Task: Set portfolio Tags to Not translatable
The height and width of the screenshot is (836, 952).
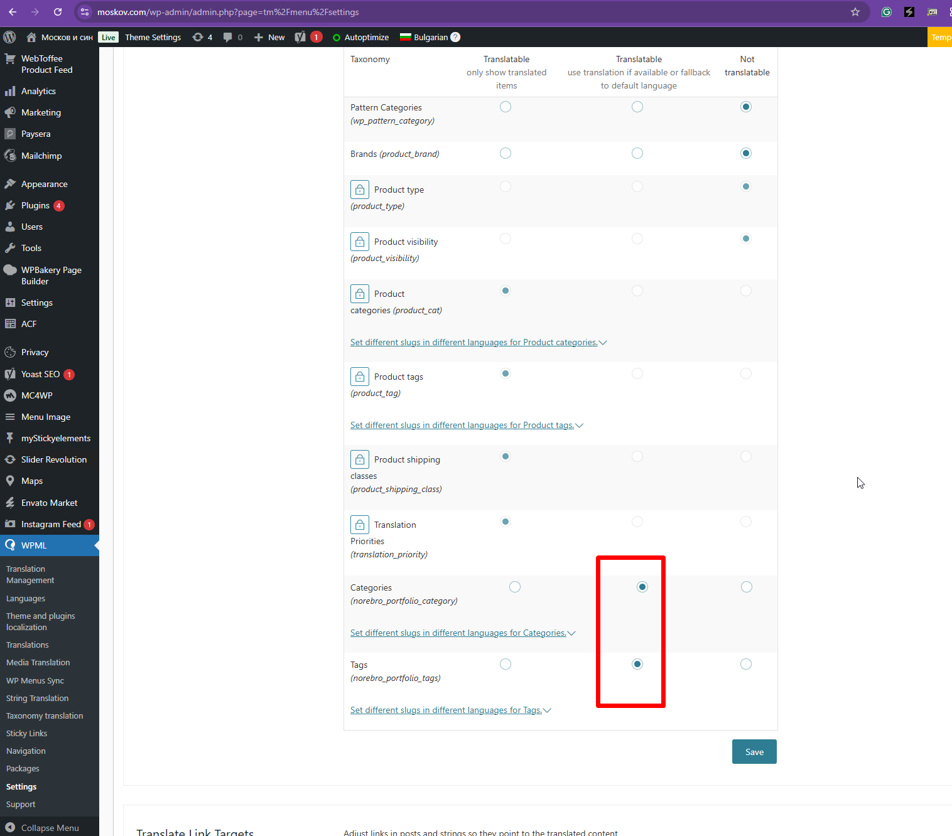Action: coord(746,664)
